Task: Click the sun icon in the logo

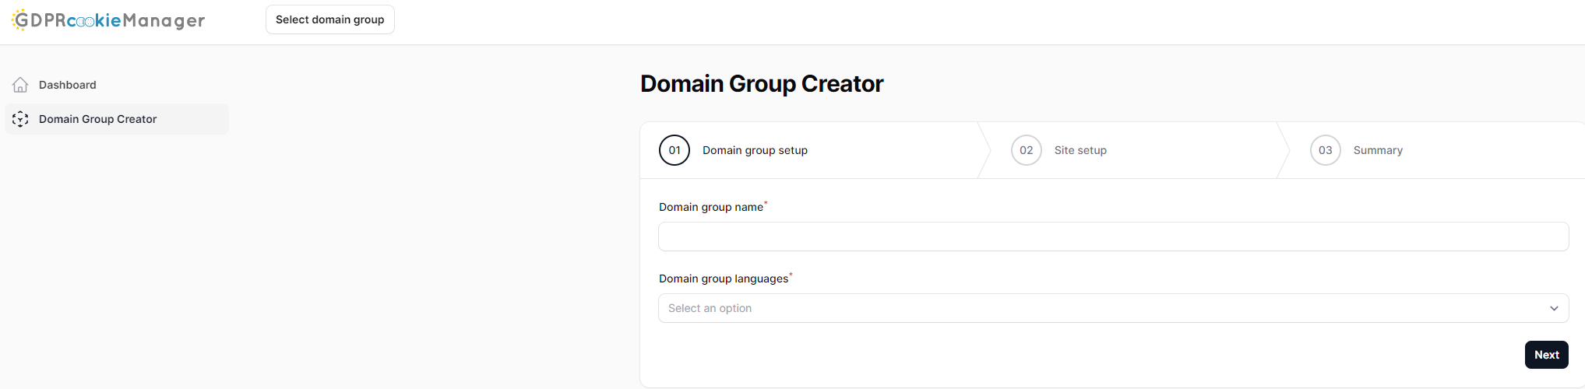Action: click(19, 19)
